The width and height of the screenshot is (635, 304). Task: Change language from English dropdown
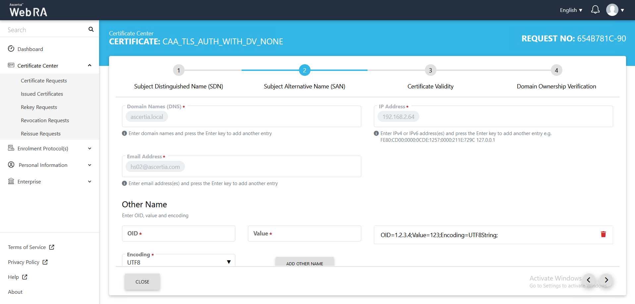(x=571, y=10)
